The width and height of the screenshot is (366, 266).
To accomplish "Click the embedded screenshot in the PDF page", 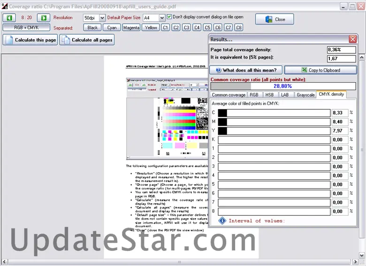I will [167, 119].
